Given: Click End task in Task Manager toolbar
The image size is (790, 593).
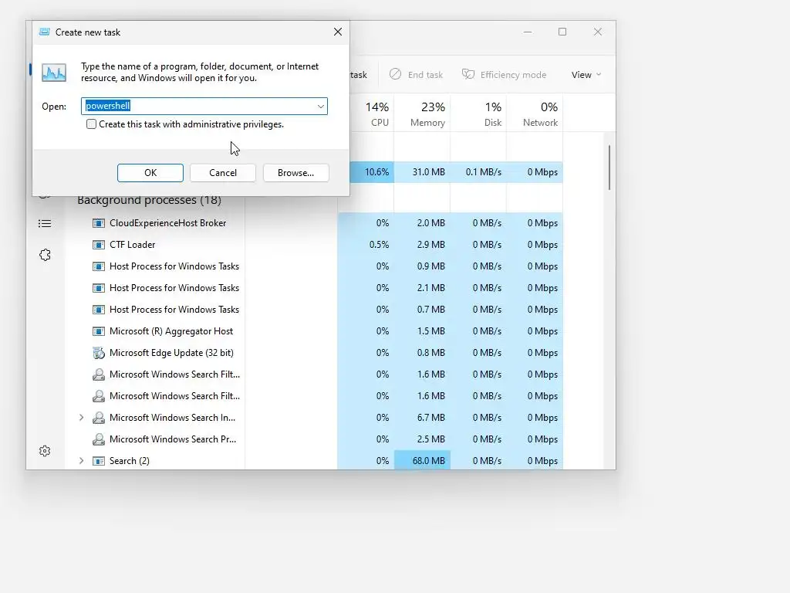Looking at the screenshot, I should click(416, 75).
